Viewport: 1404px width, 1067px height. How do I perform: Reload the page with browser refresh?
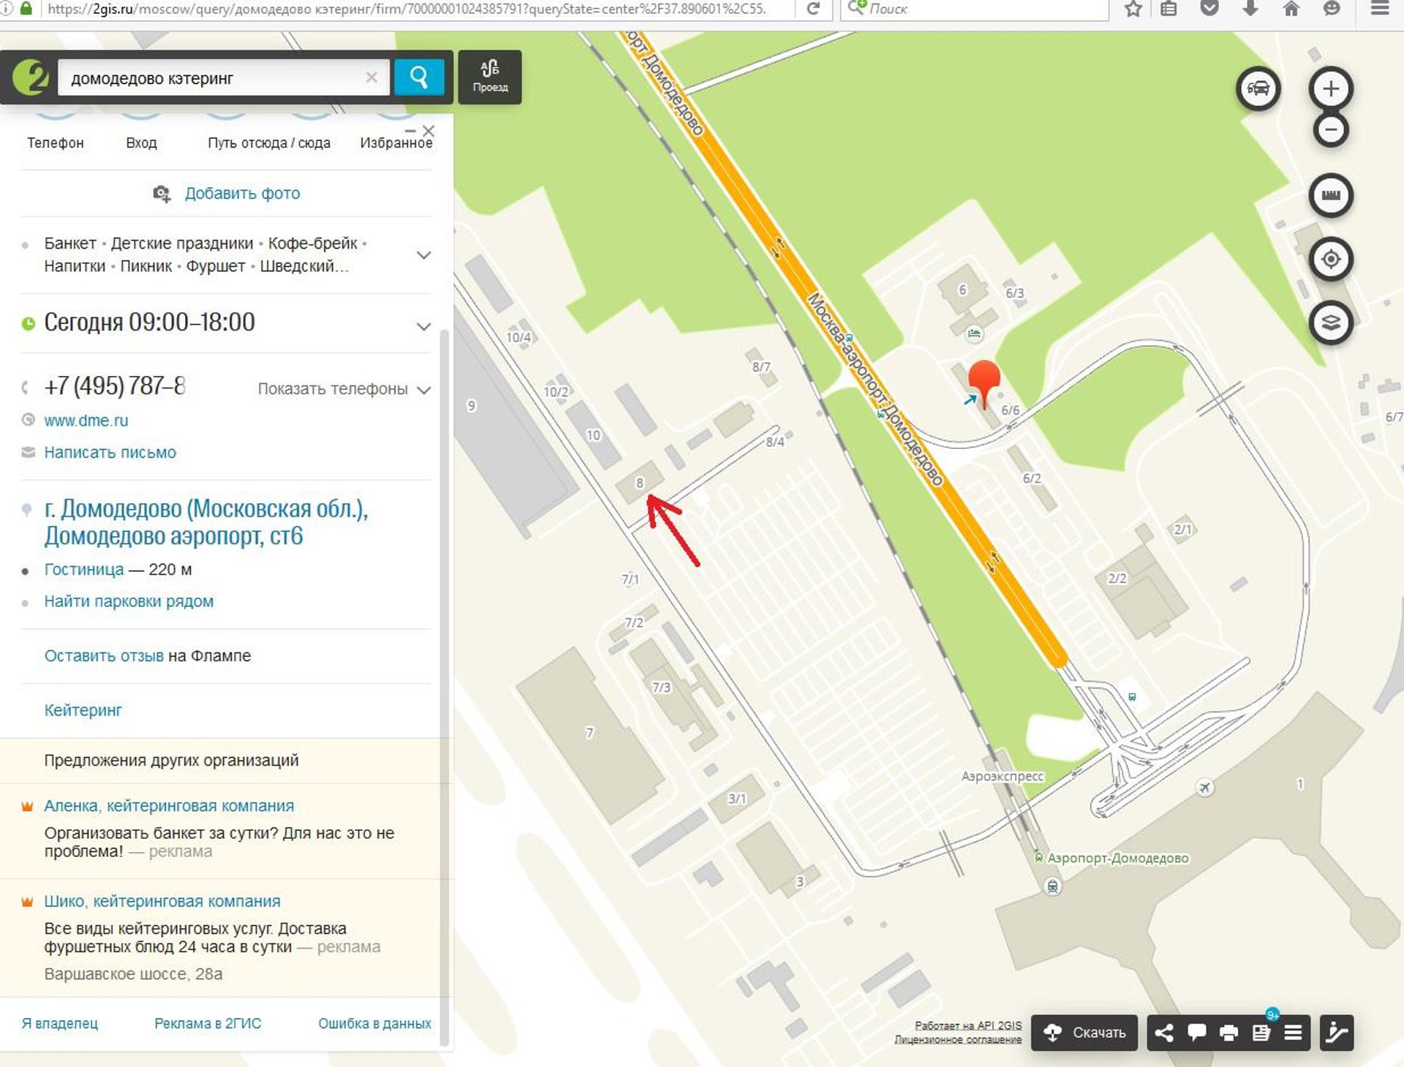click(x=813, y=9)
